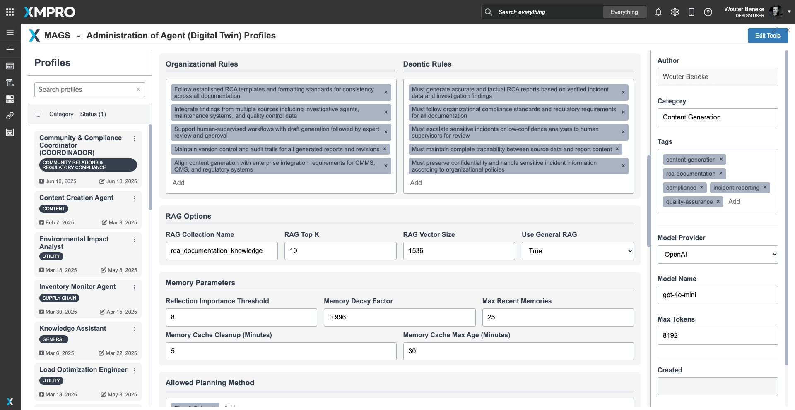The width and height of the screenshot is (795, 410).
Task: Open the settings gear icon
Action: point(675,12)
